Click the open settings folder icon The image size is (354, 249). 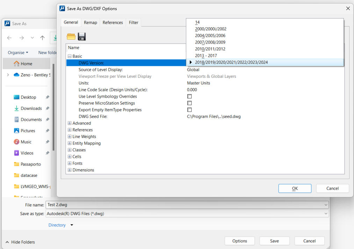pyautogui.click(x=71, y=37)
